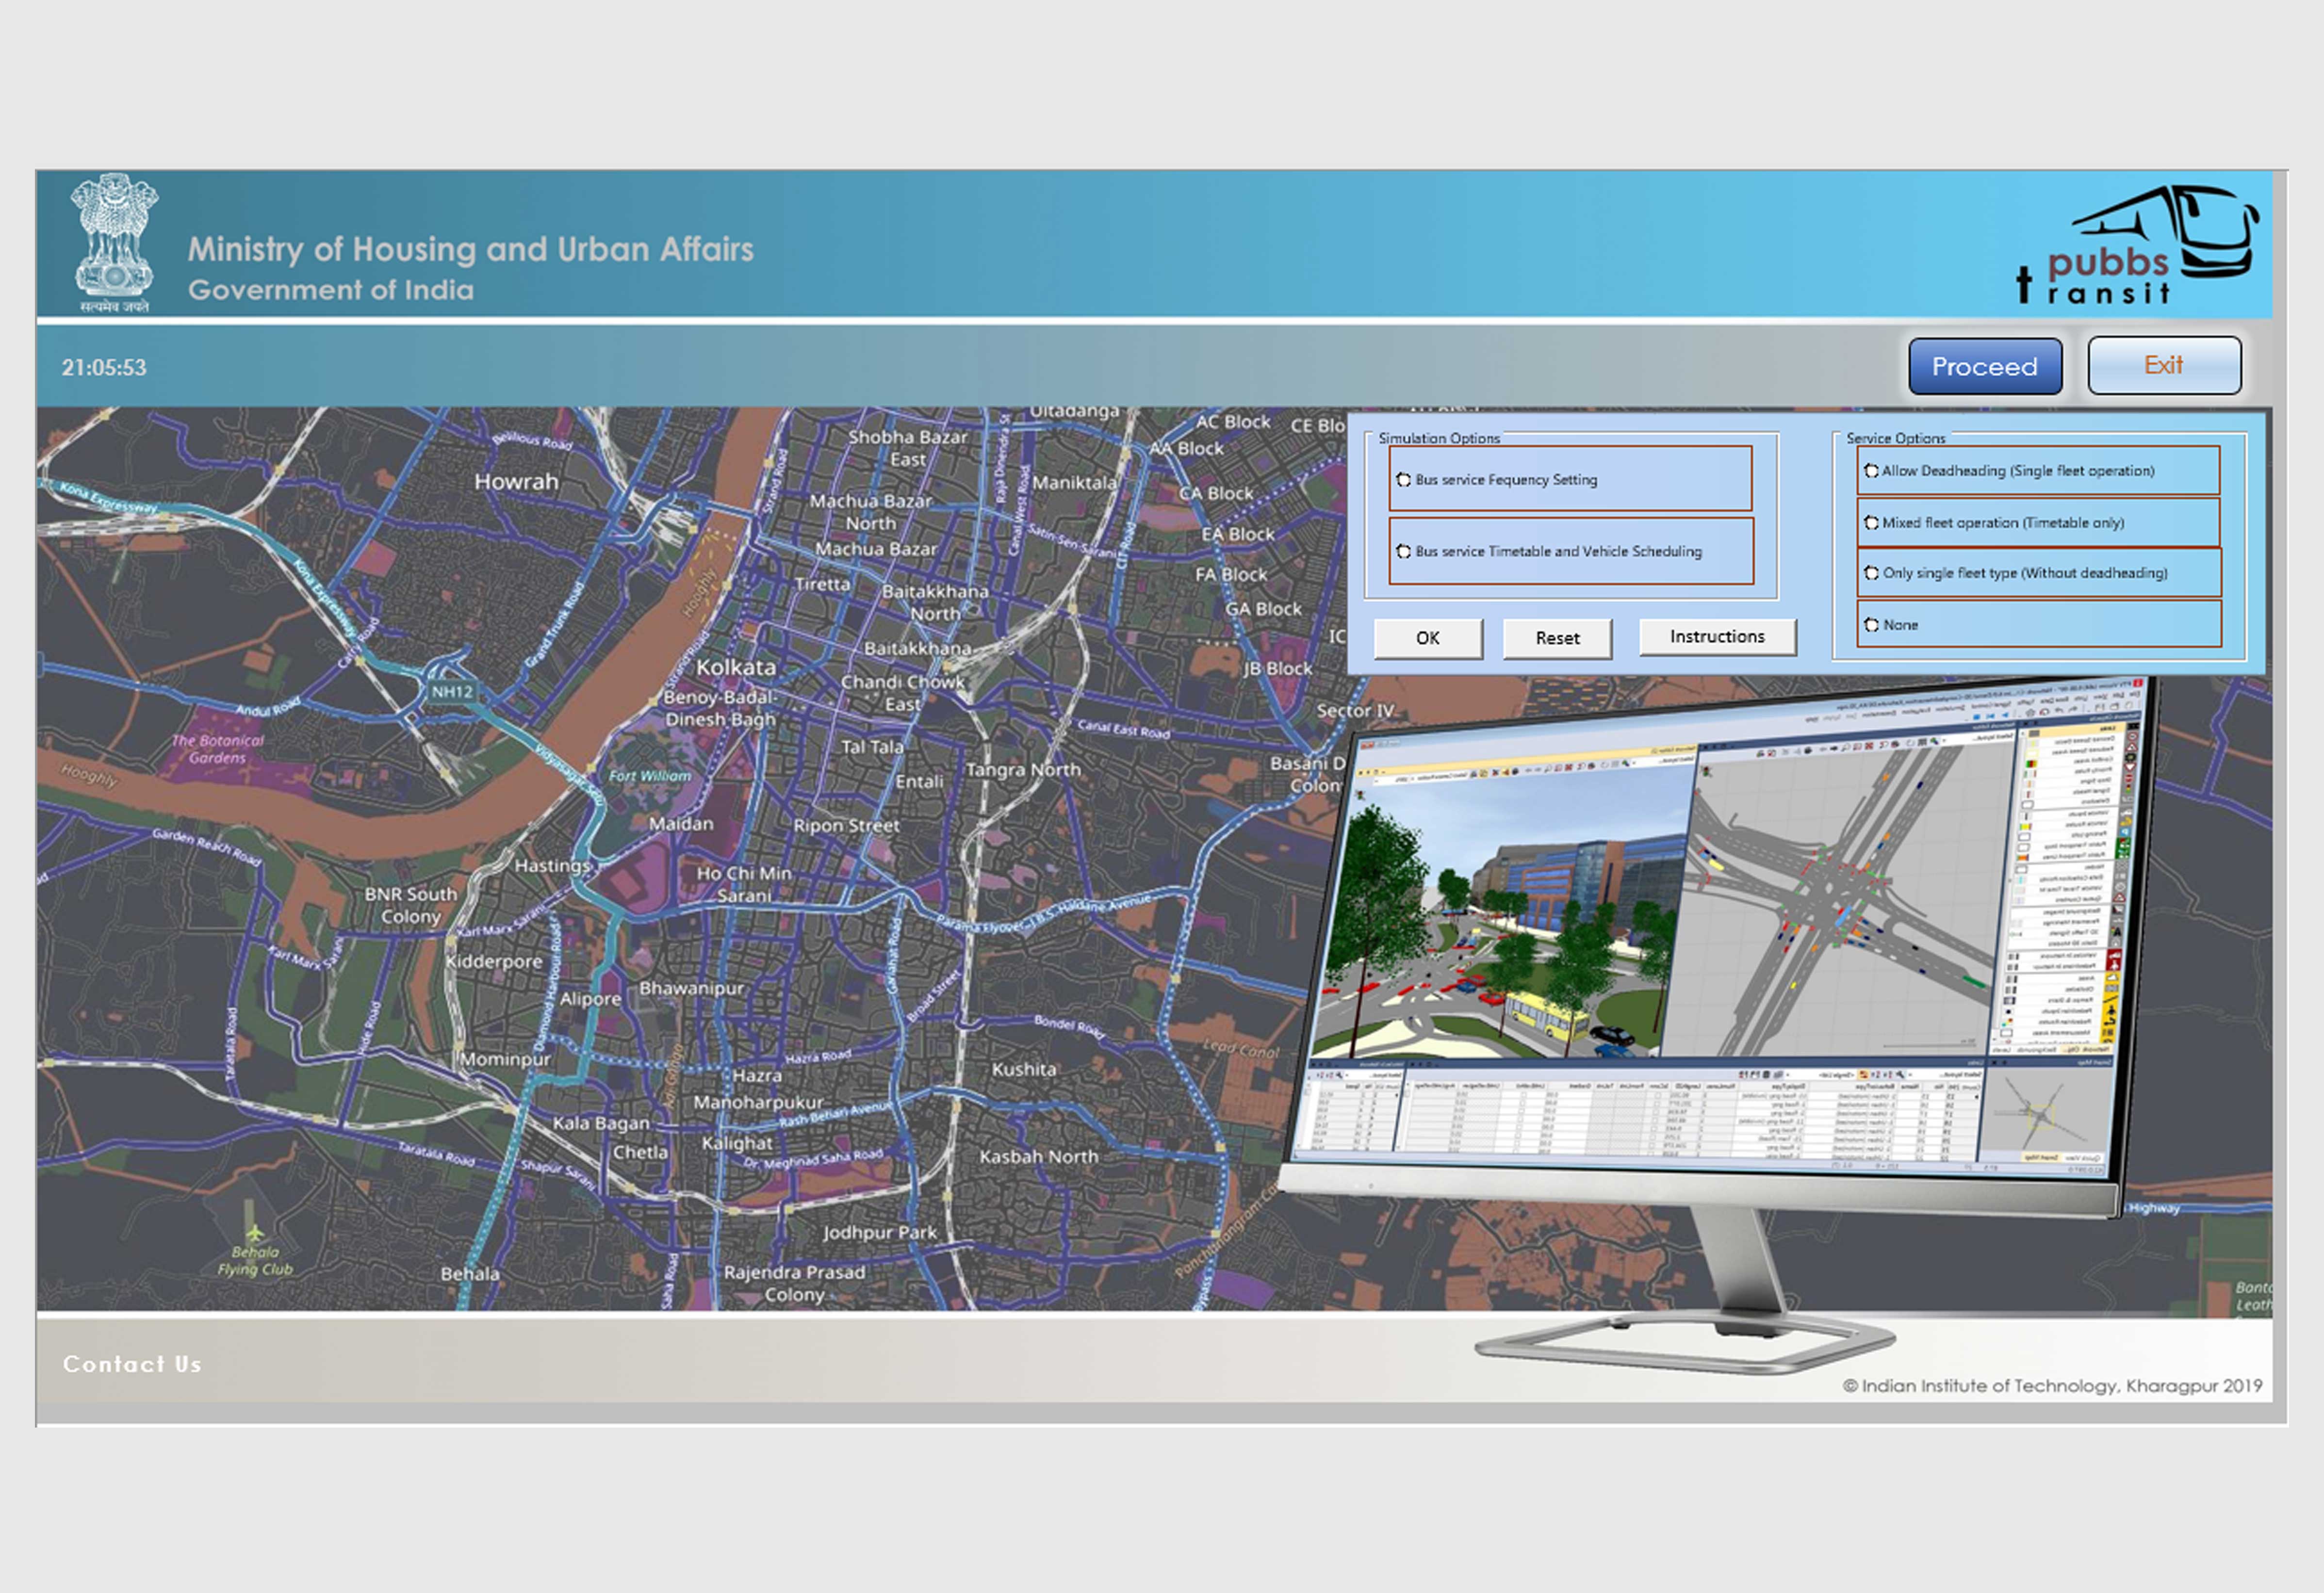The width and height of the screenshot is (2324, 1593).
Task: Pick Only single fleet type without deadheading
Action: point(1871,573)
